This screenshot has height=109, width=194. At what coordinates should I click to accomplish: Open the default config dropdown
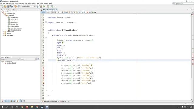pos(28,6)
